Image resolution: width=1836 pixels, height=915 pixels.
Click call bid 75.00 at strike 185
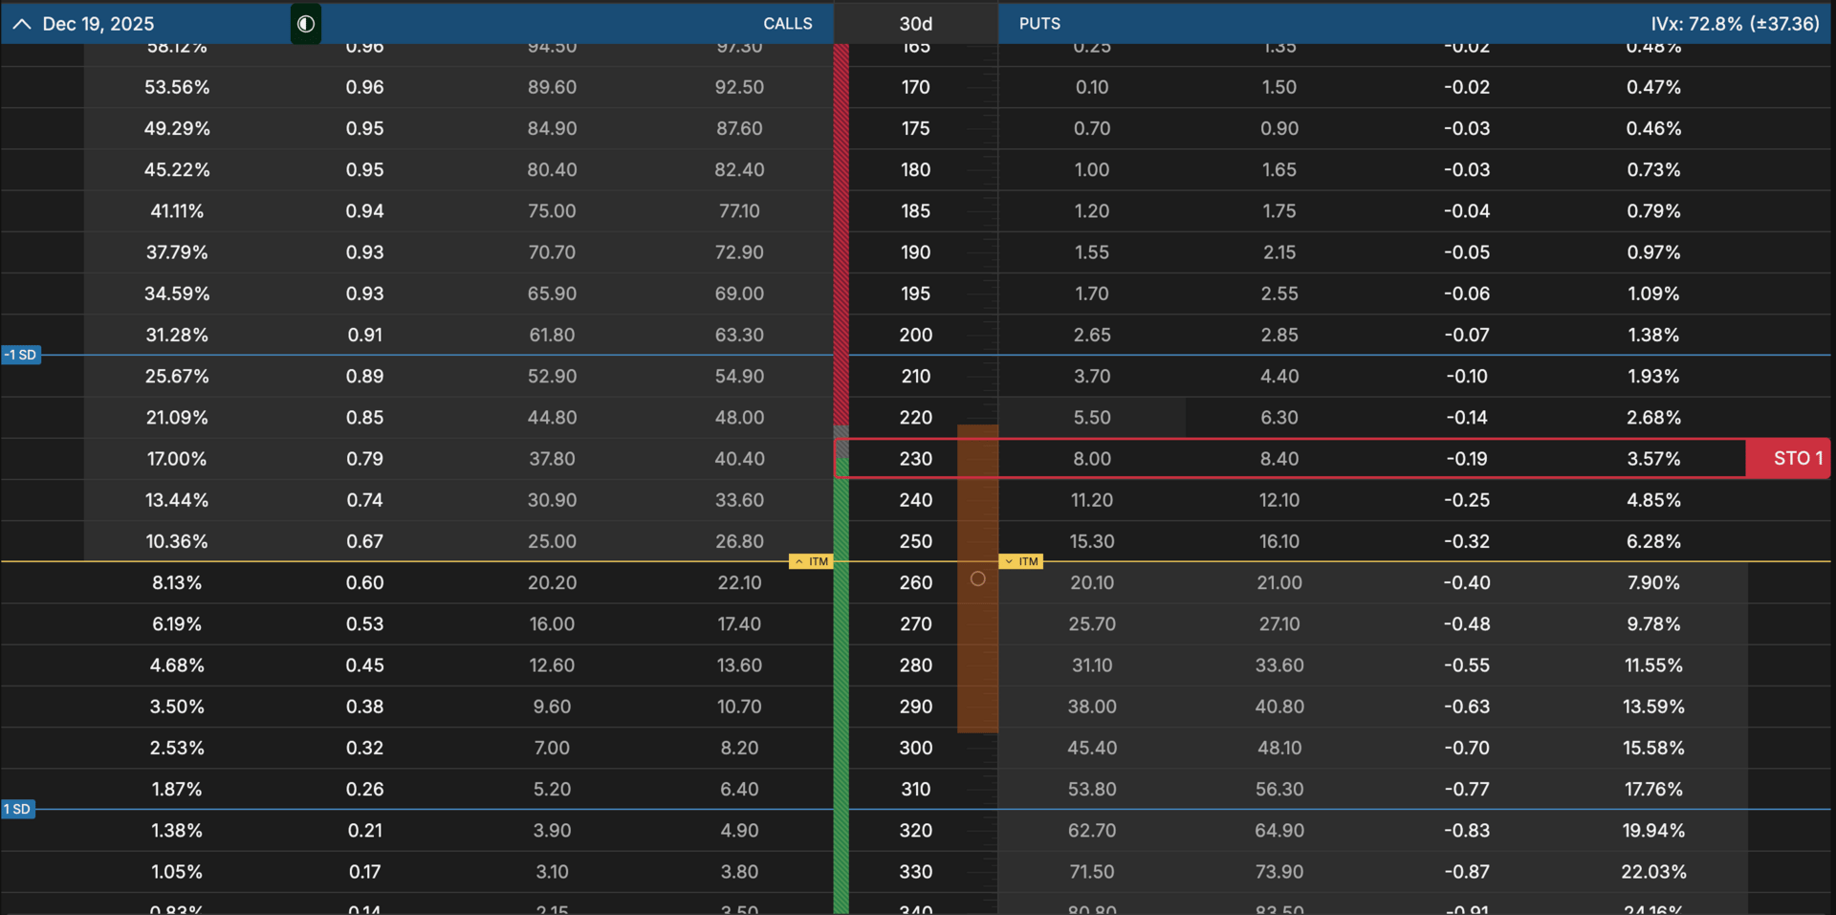tap(552, 211)
